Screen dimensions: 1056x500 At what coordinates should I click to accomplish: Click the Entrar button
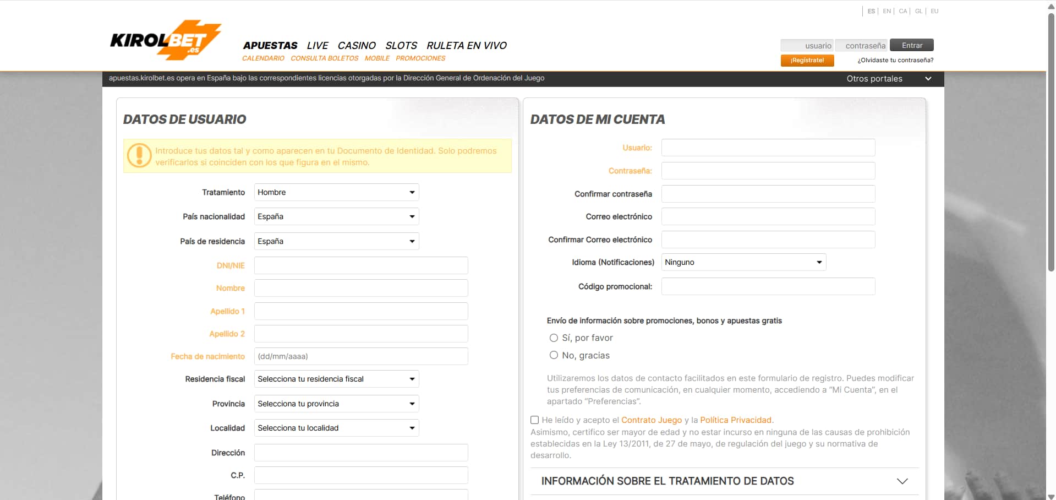[x=911, y=45]
